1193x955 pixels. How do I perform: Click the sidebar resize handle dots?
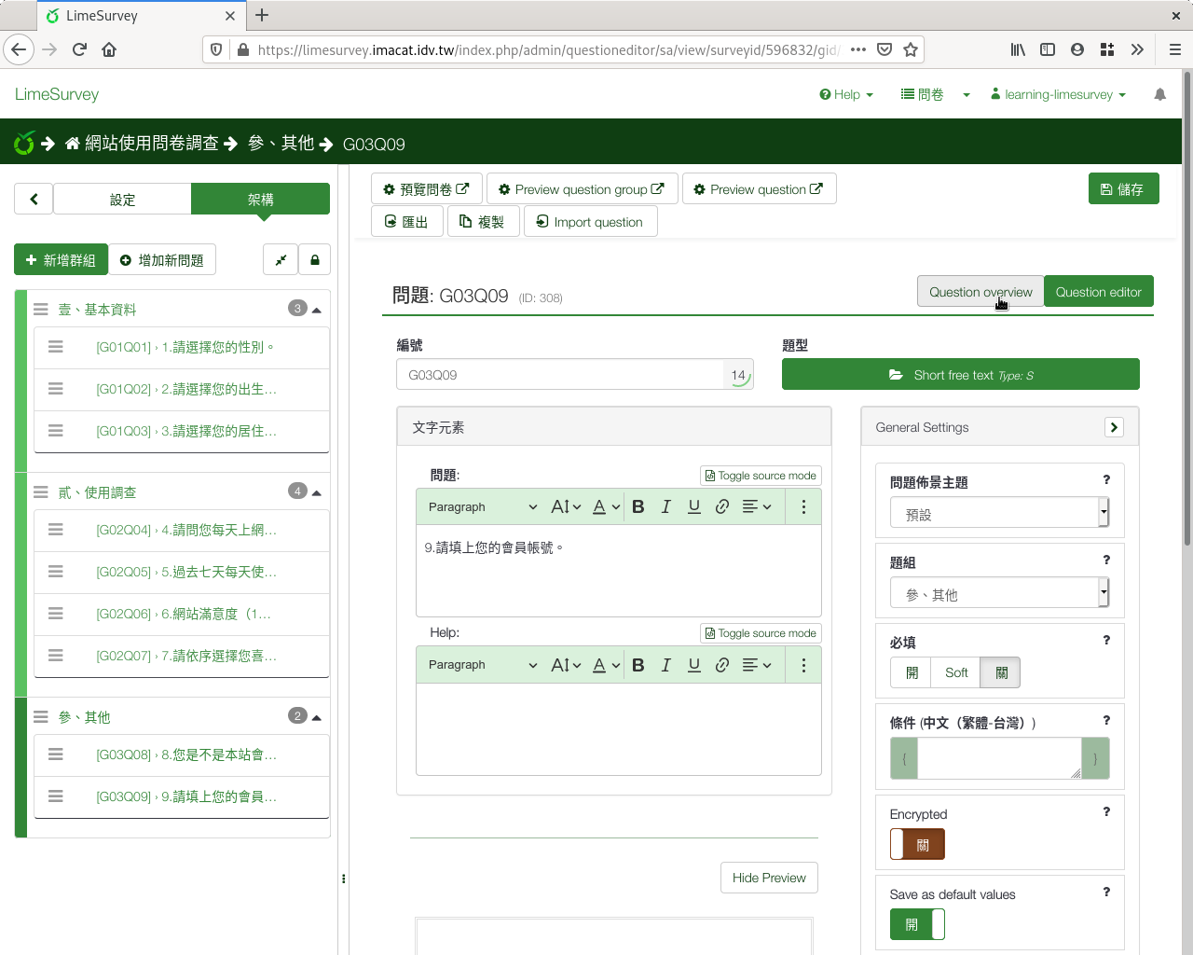tap(344, 879)
